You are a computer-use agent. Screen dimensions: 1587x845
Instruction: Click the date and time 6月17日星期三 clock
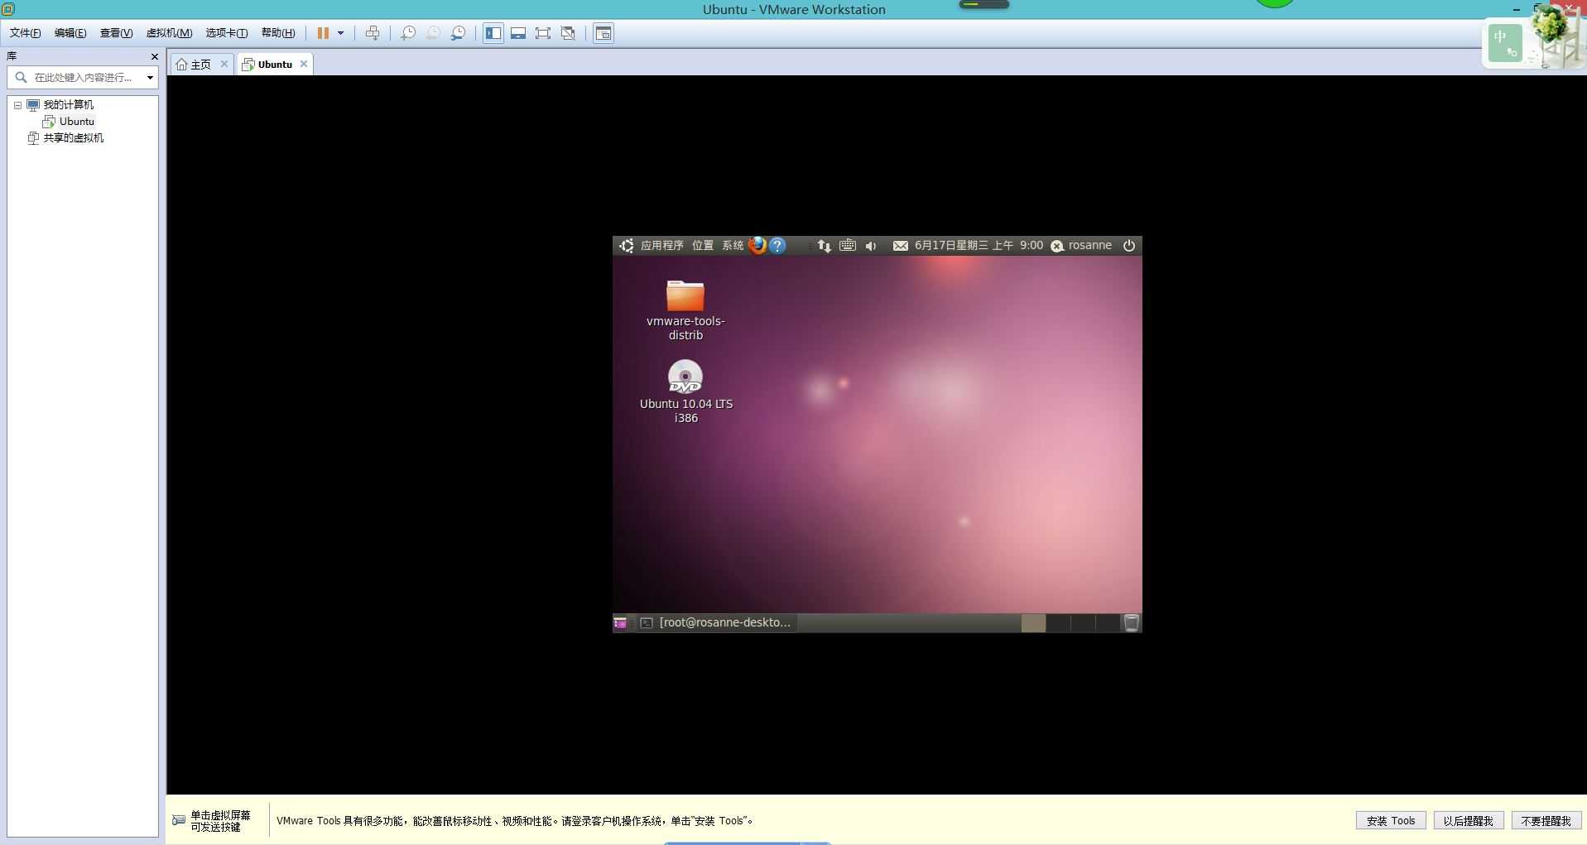point(979,246)
